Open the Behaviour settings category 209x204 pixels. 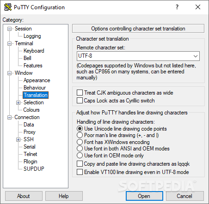(x=35, y=88)
